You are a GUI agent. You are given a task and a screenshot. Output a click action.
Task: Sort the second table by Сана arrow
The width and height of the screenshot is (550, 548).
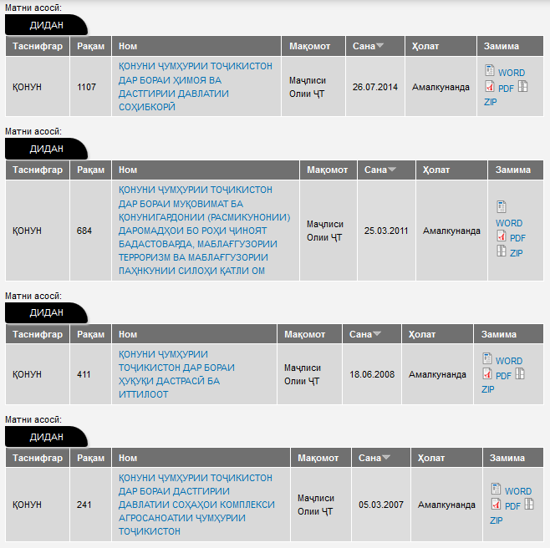pos(392,170)
